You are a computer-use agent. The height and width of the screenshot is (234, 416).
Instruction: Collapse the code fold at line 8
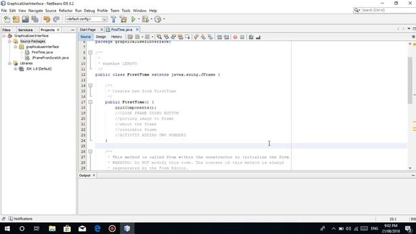[90, 53]
